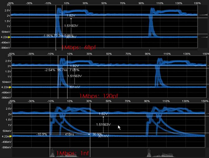The height and width of the screenshot is (158, 209).
Task: Click the yellow level marker in the 68pf panel
Action: pos(10,37)
